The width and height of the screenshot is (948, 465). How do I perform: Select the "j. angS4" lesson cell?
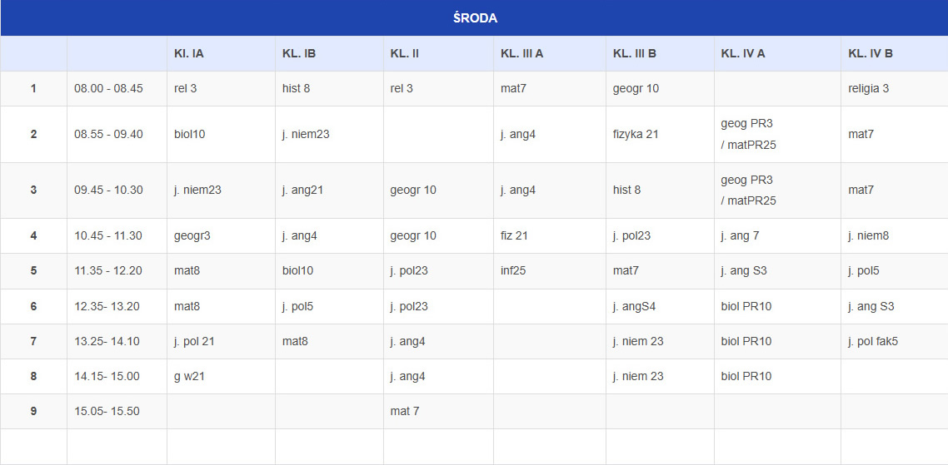(x=635, y=306)
